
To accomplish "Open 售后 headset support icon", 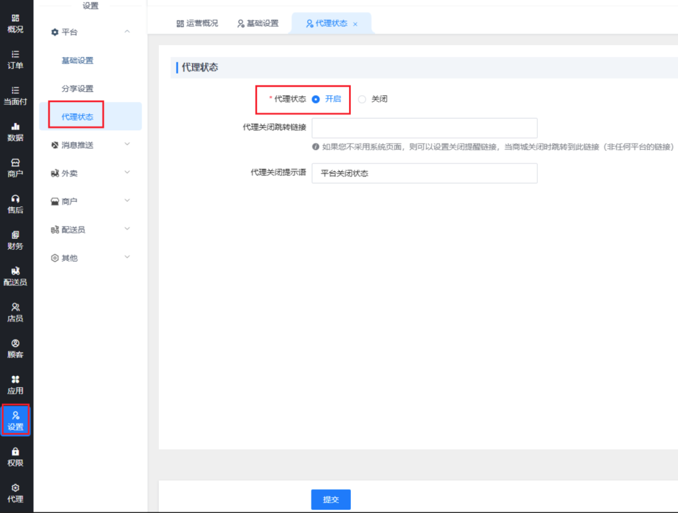I will coord(15,204).
